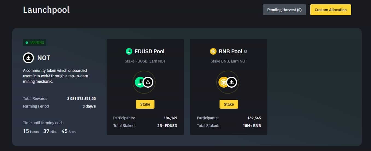Click the FDUSD icon beside pool title

(129, 51)
